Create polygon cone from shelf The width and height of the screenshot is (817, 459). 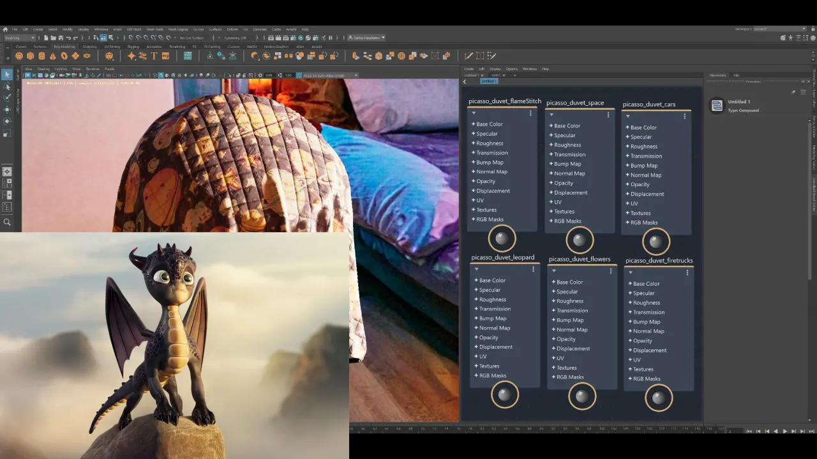coord(53,56)
